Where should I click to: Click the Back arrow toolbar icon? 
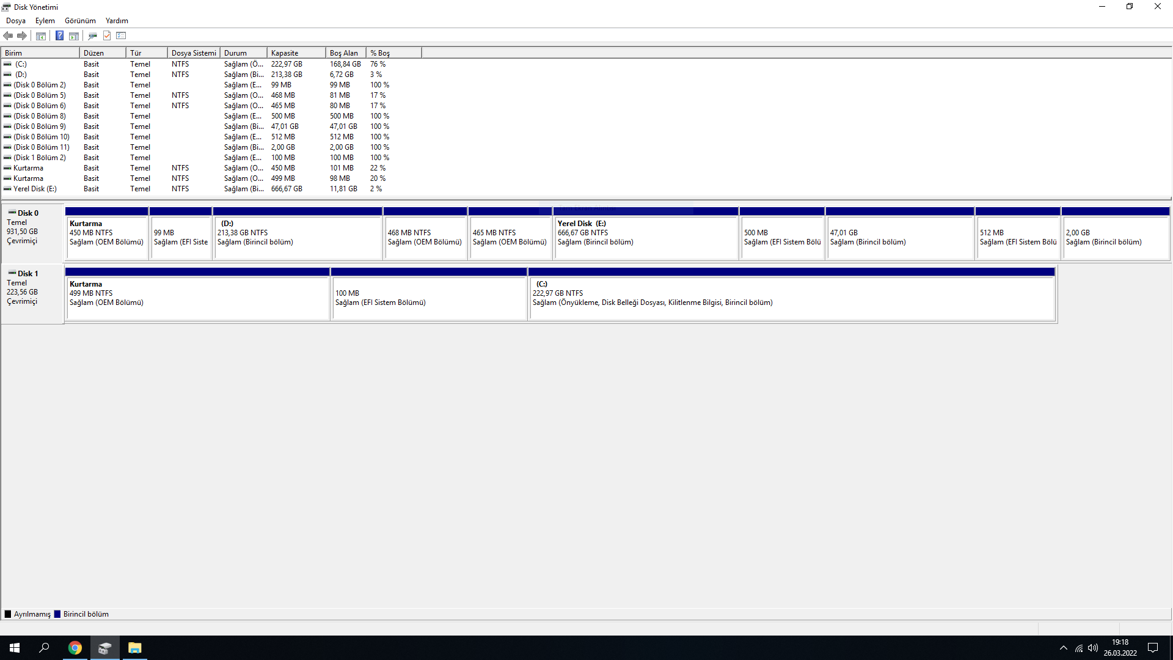[x=8, y=36]
